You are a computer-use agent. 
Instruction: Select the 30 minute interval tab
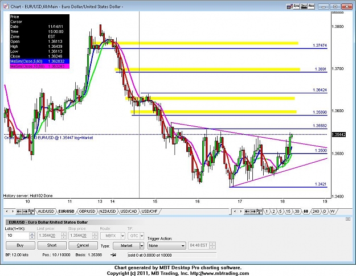[x=297, y=211]
